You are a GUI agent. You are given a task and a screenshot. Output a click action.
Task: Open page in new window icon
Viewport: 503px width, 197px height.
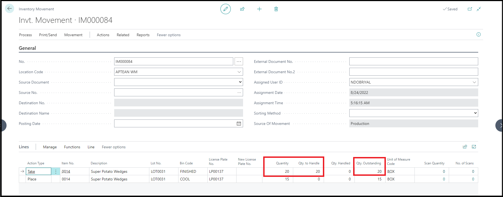[470, 9]
